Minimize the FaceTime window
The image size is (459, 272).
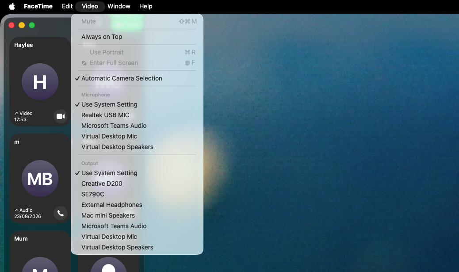[22, 26]
